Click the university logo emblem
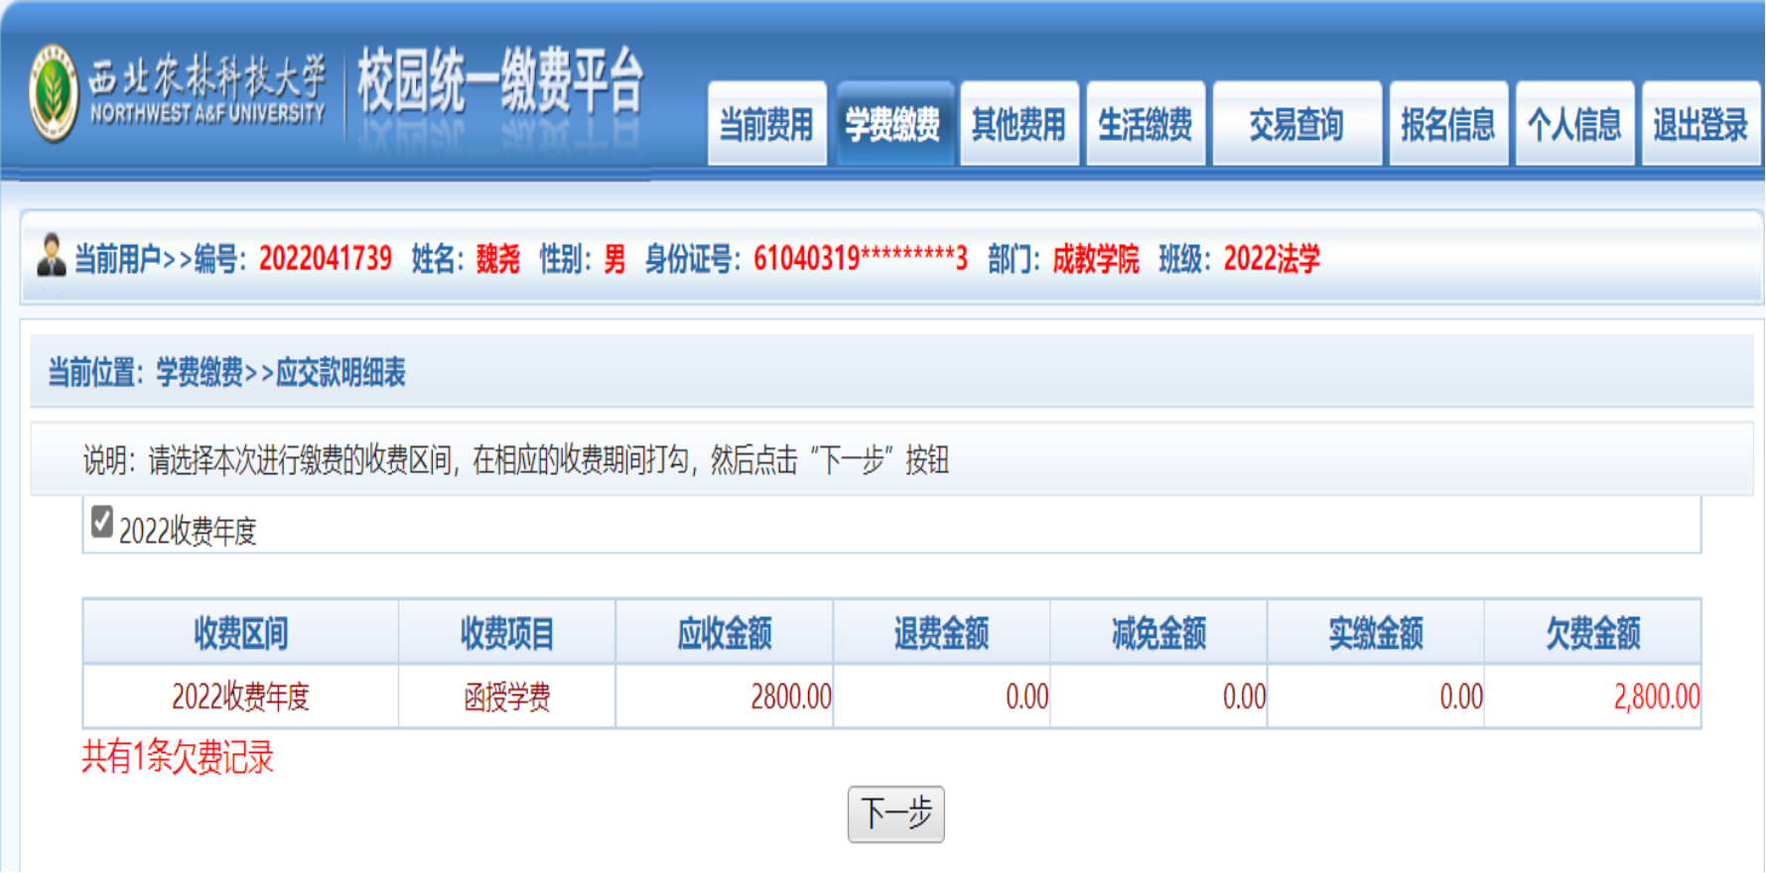The image size is (1766, 873). coord(54,94)
